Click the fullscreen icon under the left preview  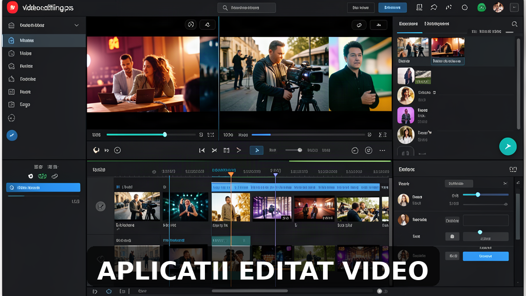click(211, 135)
